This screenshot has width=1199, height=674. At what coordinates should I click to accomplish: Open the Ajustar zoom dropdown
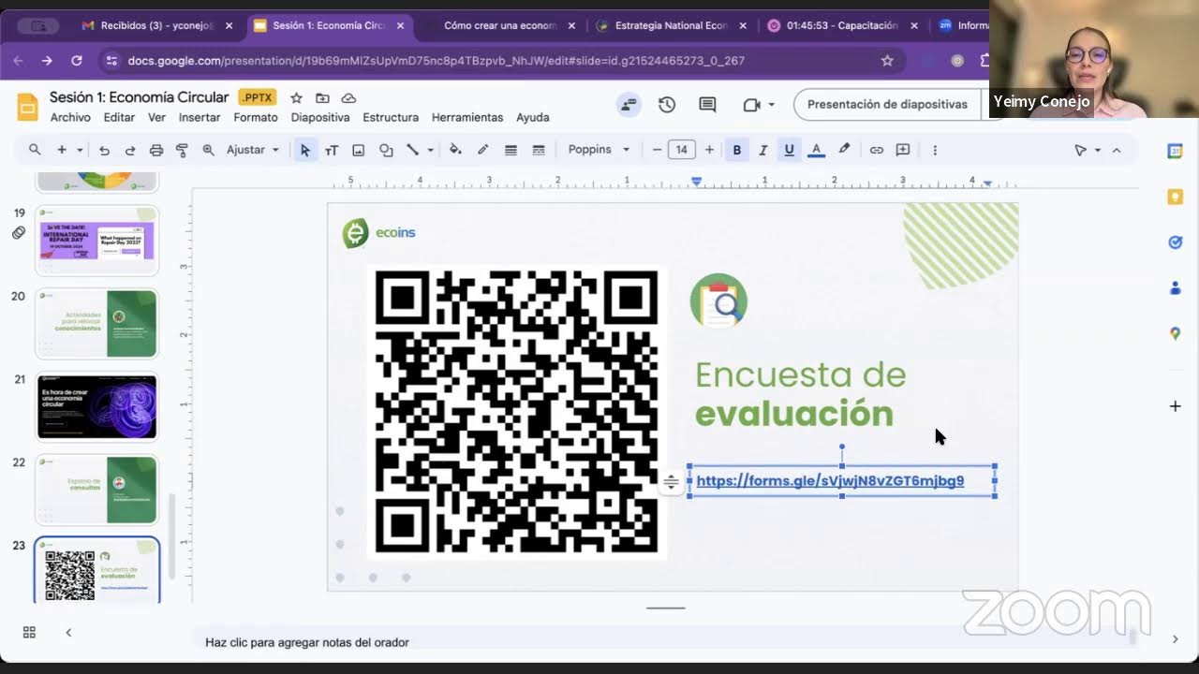253,150
